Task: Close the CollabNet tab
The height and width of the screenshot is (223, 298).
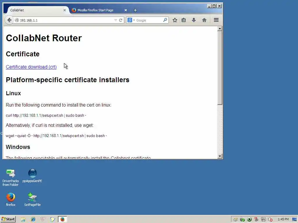Action: [x=64, y=10]
